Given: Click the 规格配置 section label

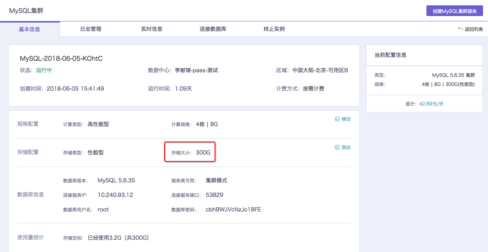Looking at the screenshot, I should coord(28,124).
